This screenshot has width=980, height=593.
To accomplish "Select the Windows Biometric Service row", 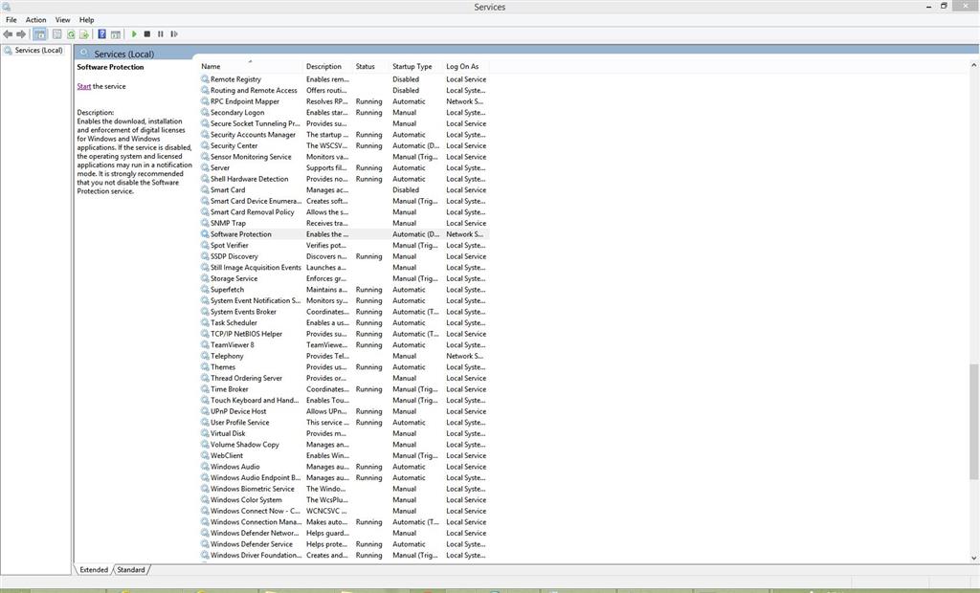I will tap(344, 489).
